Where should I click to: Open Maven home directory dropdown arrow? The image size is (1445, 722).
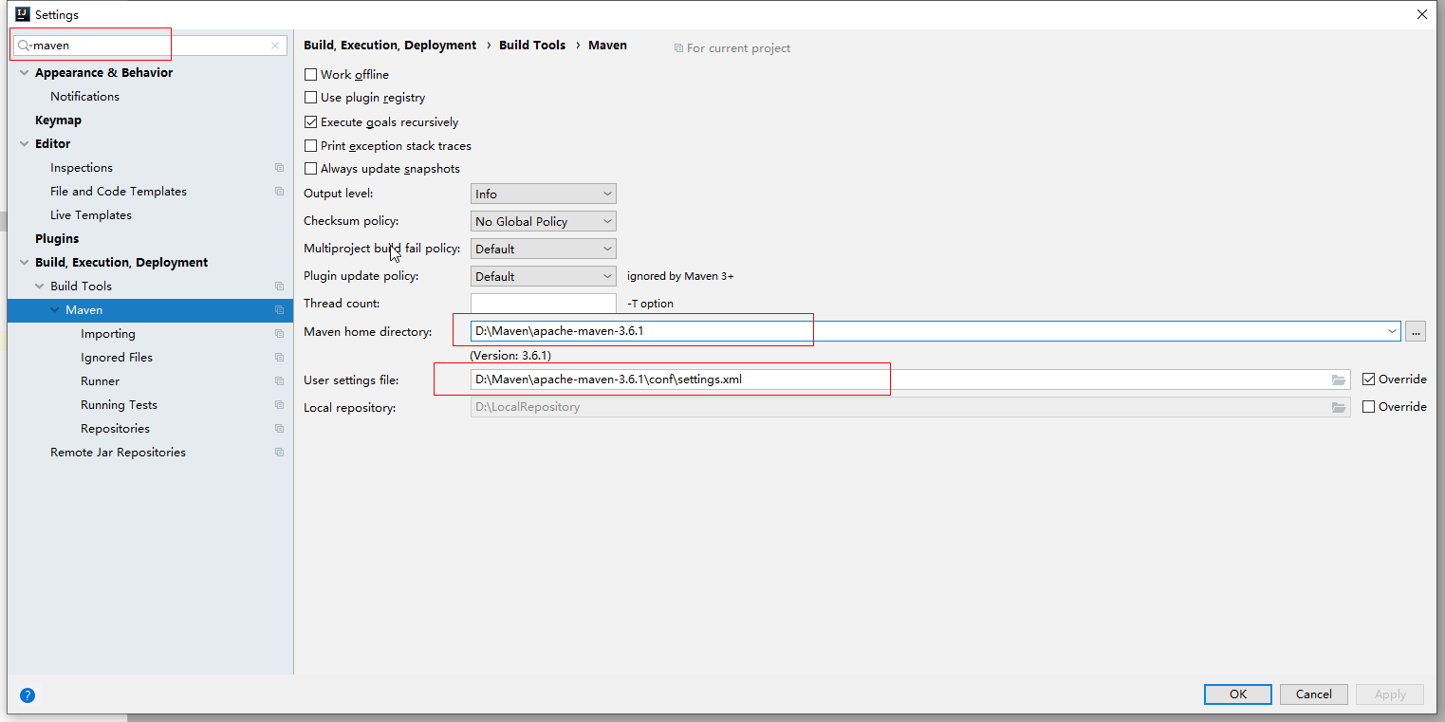(1392, 331)
